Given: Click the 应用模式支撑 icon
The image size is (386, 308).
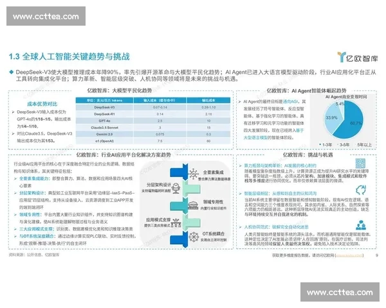Looking at the screenshot, I should (176, 223).
